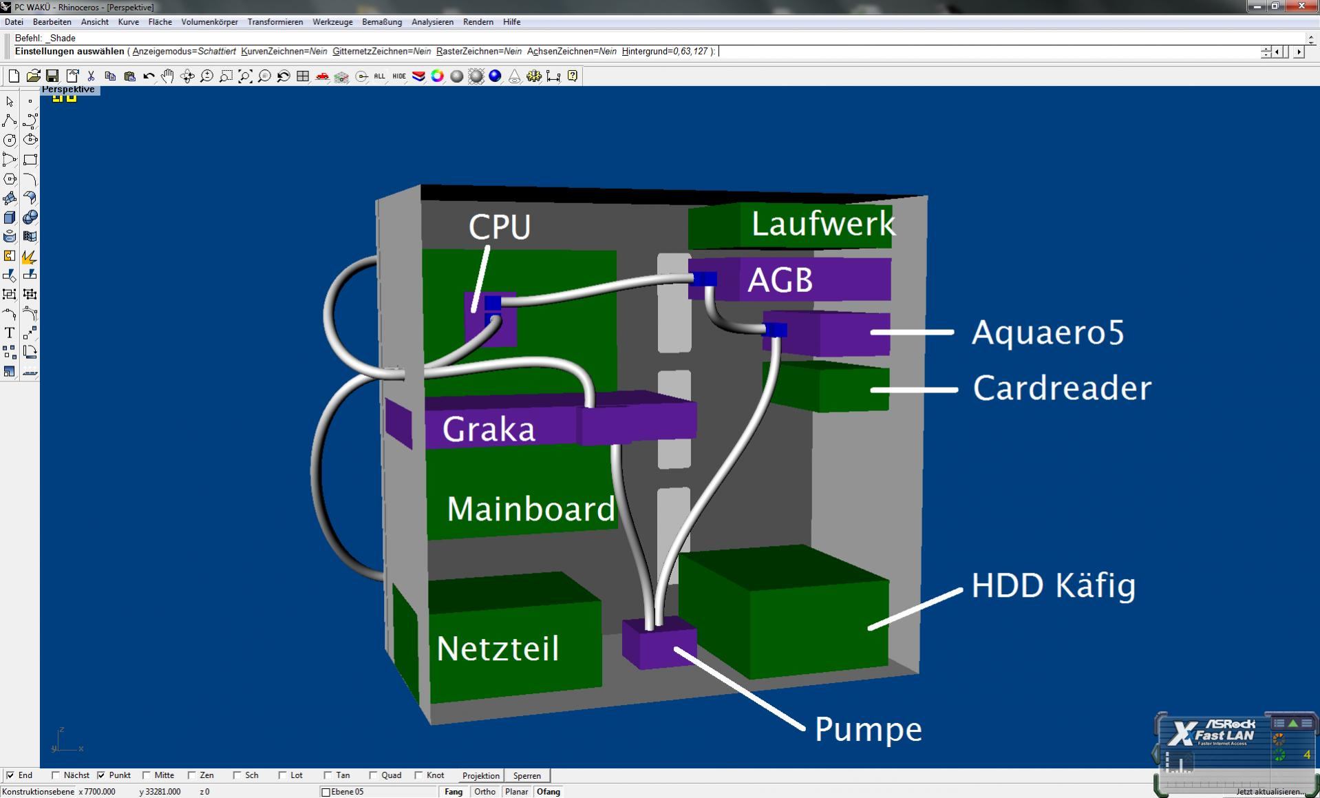
Task: Select the Boolean union spheres tool
Action: tap(30, 218)
